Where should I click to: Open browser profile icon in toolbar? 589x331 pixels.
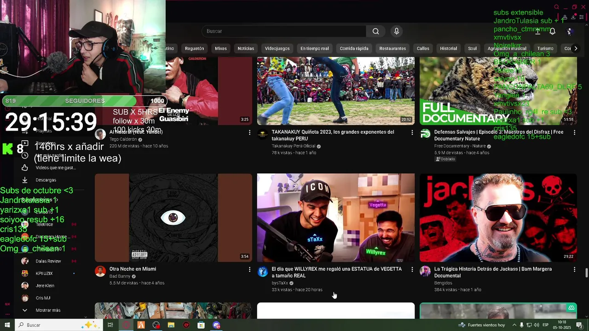point(565,17)
